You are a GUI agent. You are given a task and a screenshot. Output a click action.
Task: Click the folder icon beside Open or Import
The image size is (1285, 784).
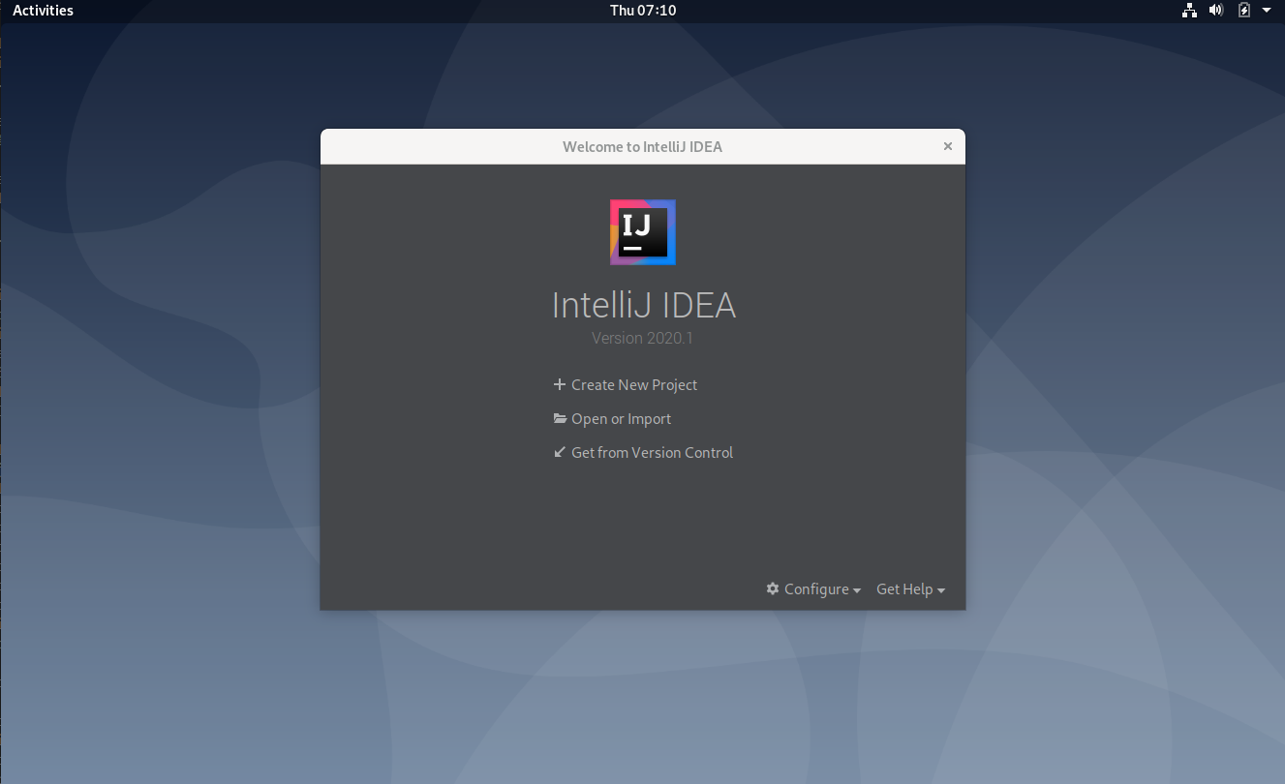click(x=560, y=418)
